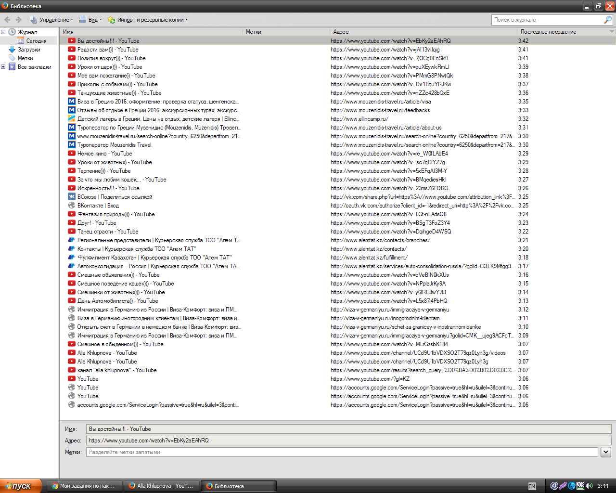Click the favicon of 'Детский лагерь в Греции' row
616x493 pixels.
[x=72, y=119]
